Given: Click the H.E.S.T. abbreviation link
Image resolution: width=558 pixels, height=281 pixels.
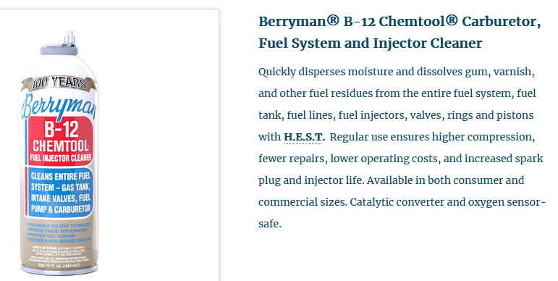Looking at the screenshot, I should (x=304, y=137).
